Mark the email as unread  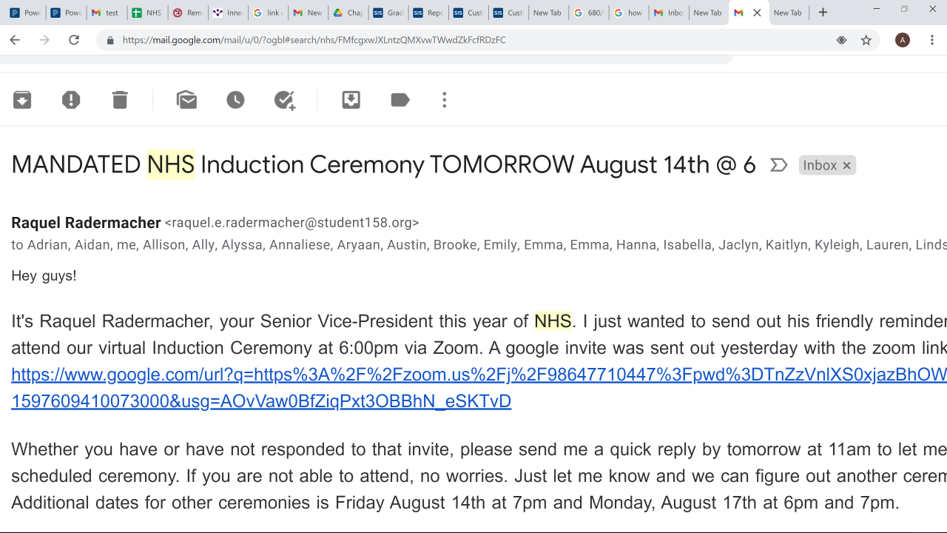[186, 100]
